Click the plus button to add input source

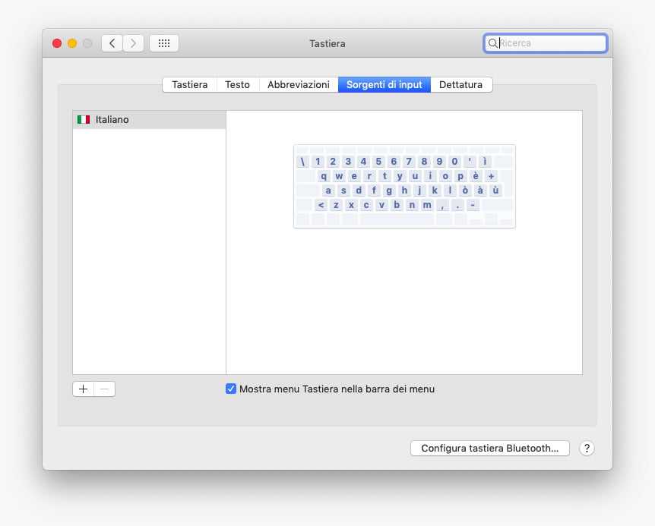pos(84,389)
